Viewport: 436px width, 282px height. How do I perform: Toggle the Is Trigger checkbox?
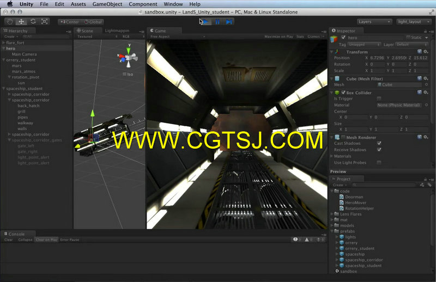point(379,99)
